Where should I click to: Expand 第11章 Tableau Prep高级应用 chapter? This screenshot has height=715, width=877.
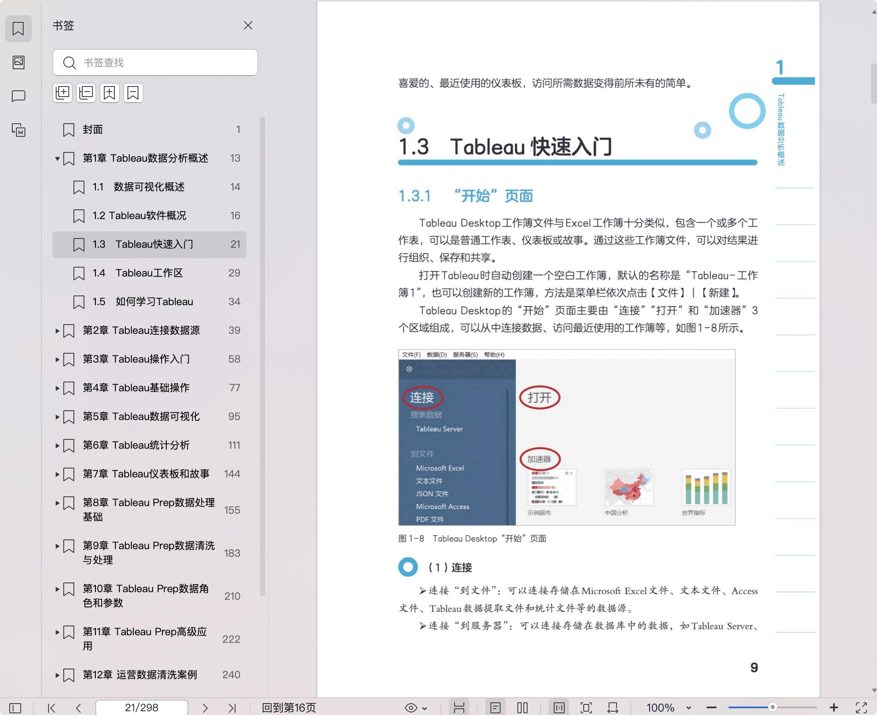point(57,632)
